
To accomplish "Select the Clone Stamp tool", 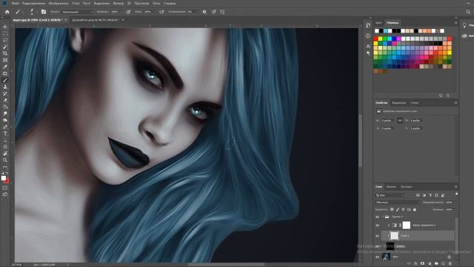I will tap(5, 87).
